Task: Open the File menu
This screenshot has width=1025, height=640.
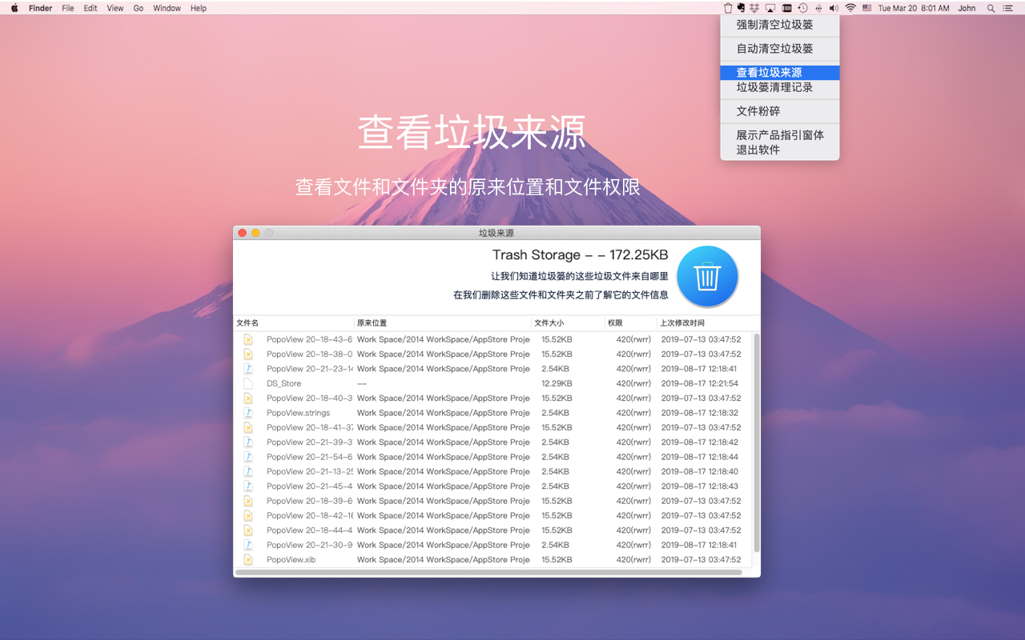Action: [68, 8]
